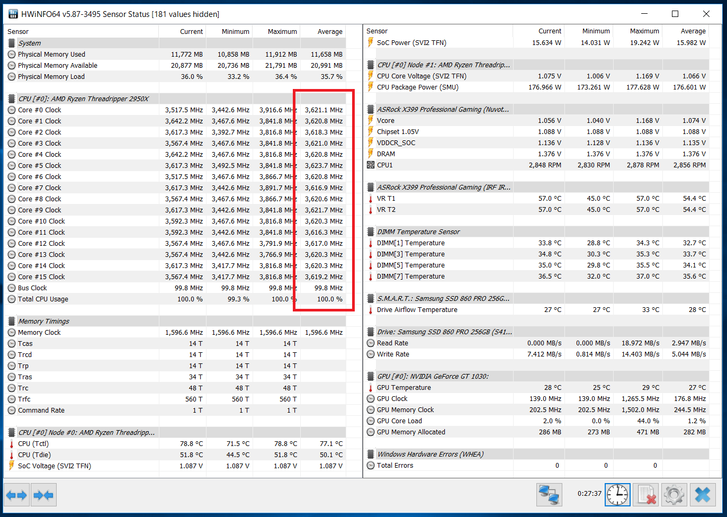Click the 0:27:37 elapsed time display

589,493
